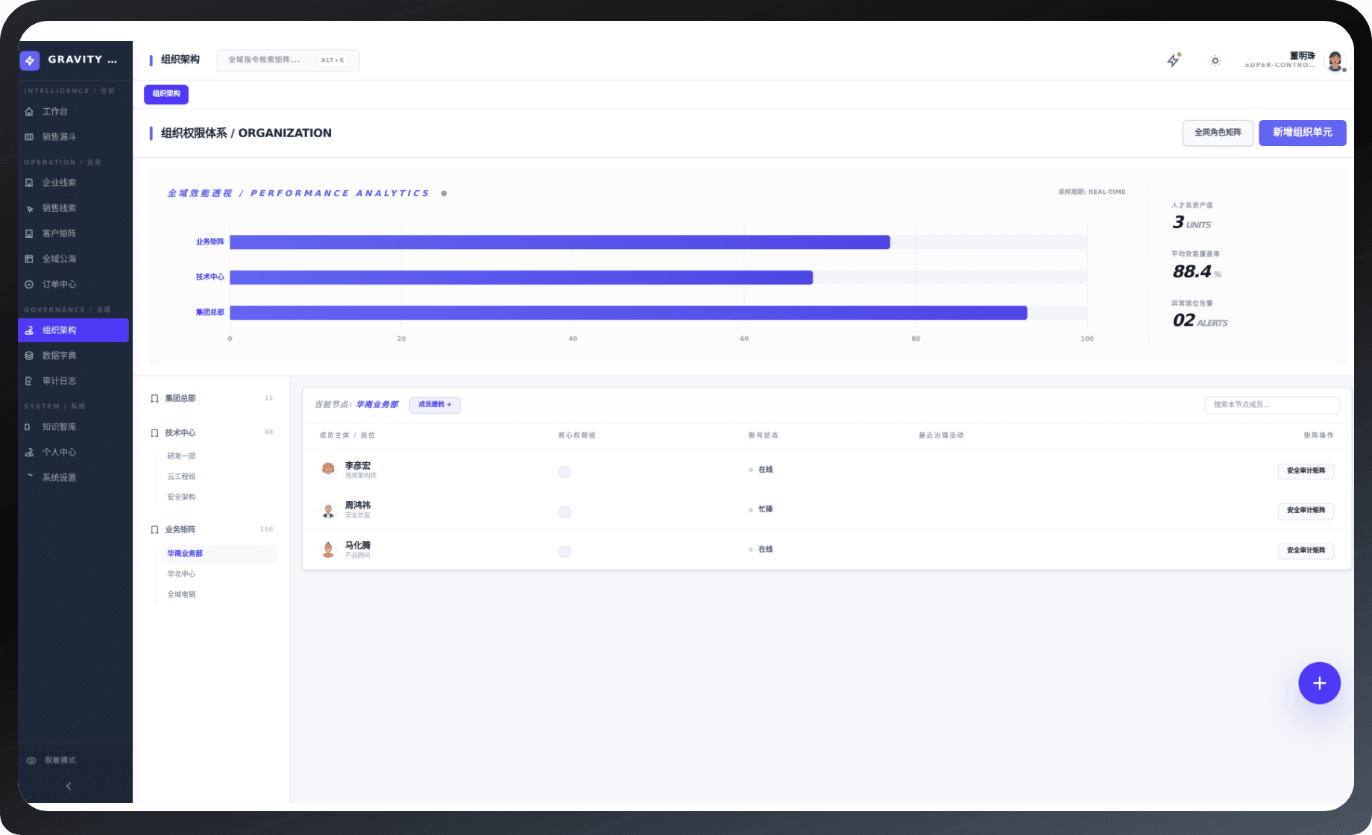Toggle light theme sun icon
This screenshot has width=1372, height=835.
coord(1215,60)
